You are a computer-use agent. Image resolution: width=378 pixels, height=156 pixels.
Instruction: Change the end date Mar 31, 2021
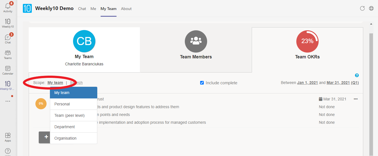(x=338, y=83)
